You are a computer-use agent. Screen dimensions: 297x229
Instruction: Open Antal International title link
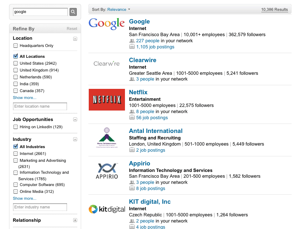(x=156, y=131)
